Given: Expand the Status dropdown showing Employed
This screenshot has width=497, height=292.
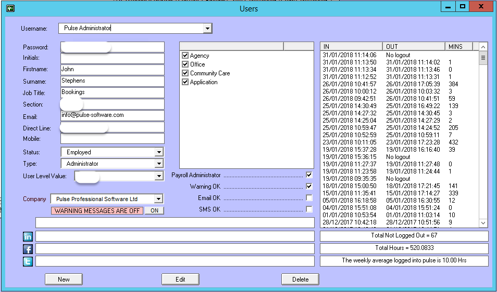Looking at the screenshot, I should coord(159,152).
